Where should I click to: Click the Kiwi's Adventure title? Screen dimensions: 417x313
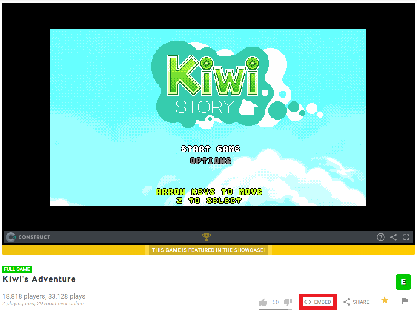[x=39, y=279]
